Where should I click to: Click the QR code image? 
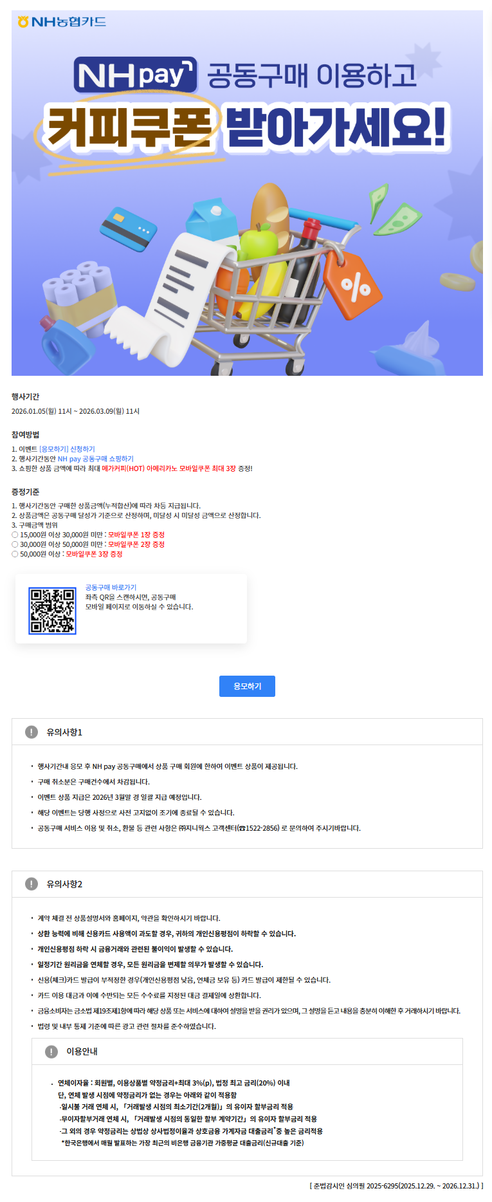pos(52,611)
